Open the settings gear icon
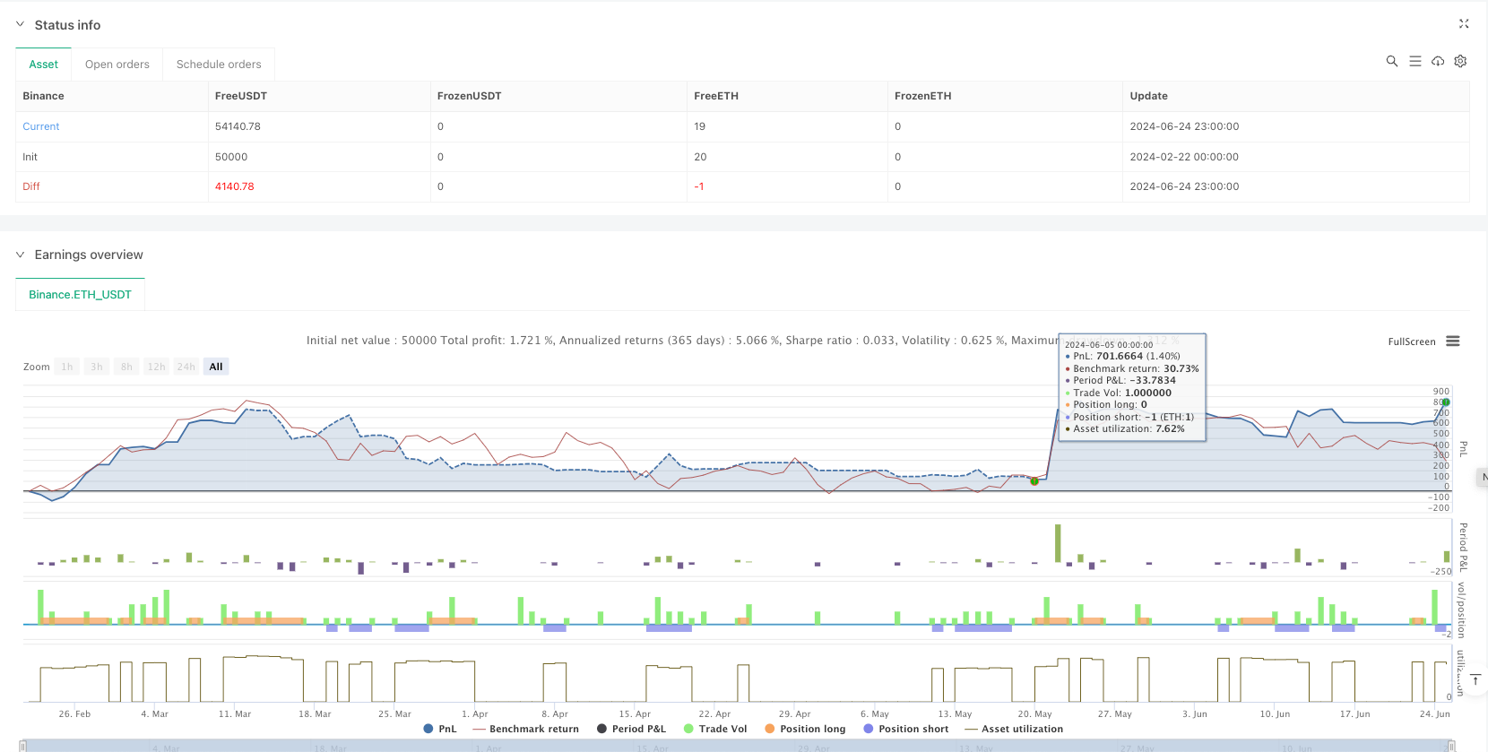 tap(1460, 61)
